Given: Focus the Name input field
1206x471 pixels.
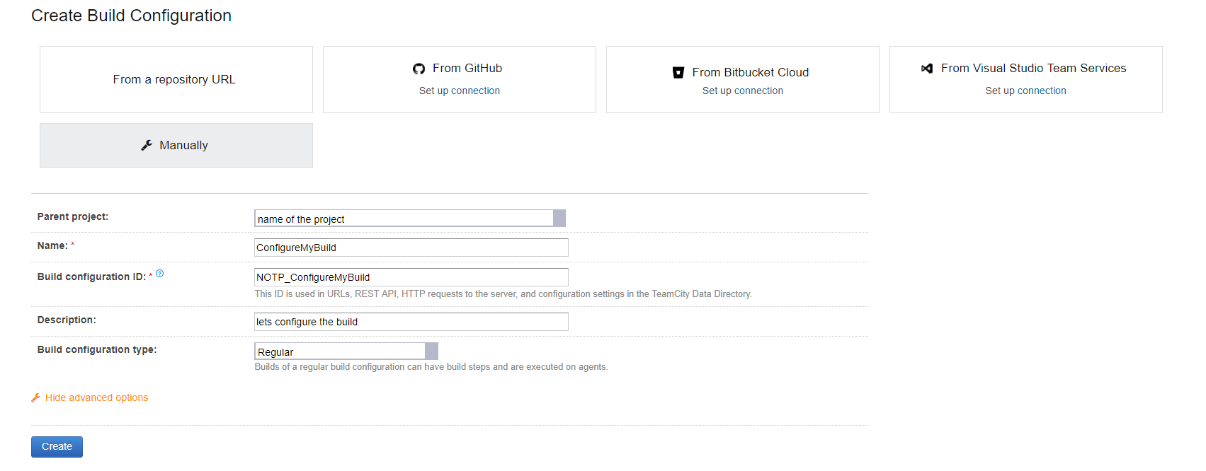Looking at the screenshot, I should 411,248.
